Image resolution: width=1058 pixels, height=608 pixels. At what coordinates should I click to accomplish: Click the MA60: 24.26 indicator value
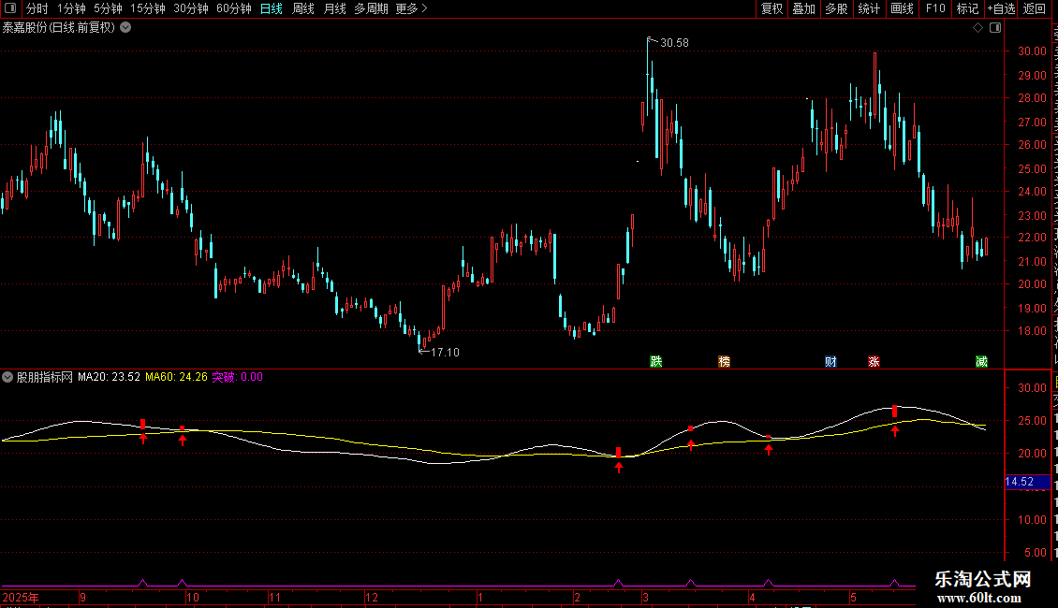pos(176,377)
